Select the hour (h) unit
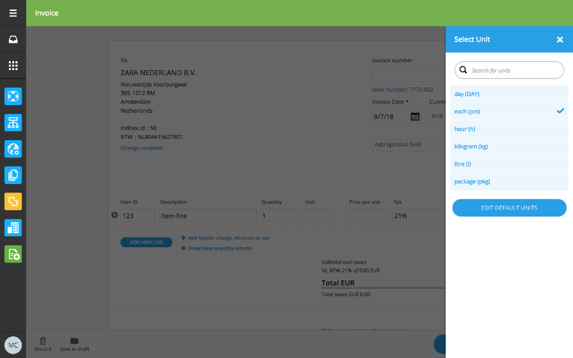The height and width of the screenshot is (358, 573). [509, 129]
